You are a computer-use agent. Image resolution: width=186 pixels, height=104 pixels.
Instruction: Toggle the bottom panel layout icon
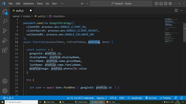161,3
